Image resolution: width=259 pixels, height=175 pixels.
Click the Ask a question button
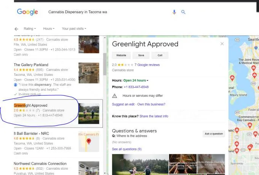pos(214,134)
